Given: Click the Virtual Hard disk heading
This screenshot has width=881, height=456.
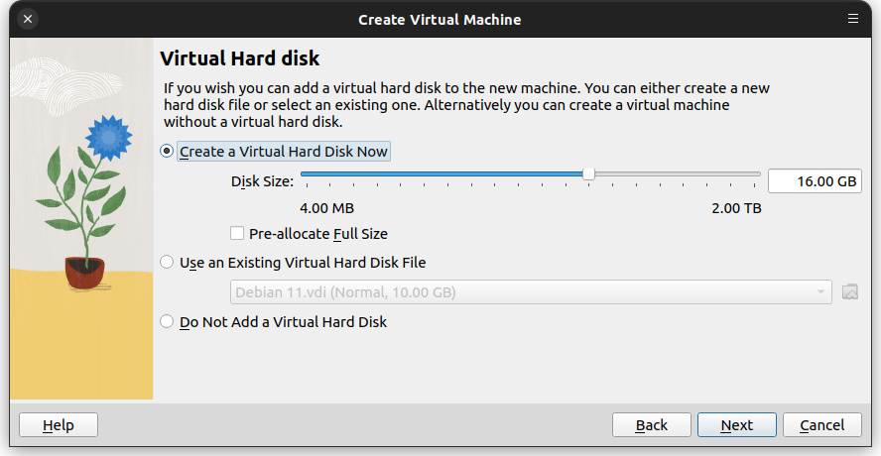Looking at the screenshot, I should pyautogui.click(x=240, y=57).
